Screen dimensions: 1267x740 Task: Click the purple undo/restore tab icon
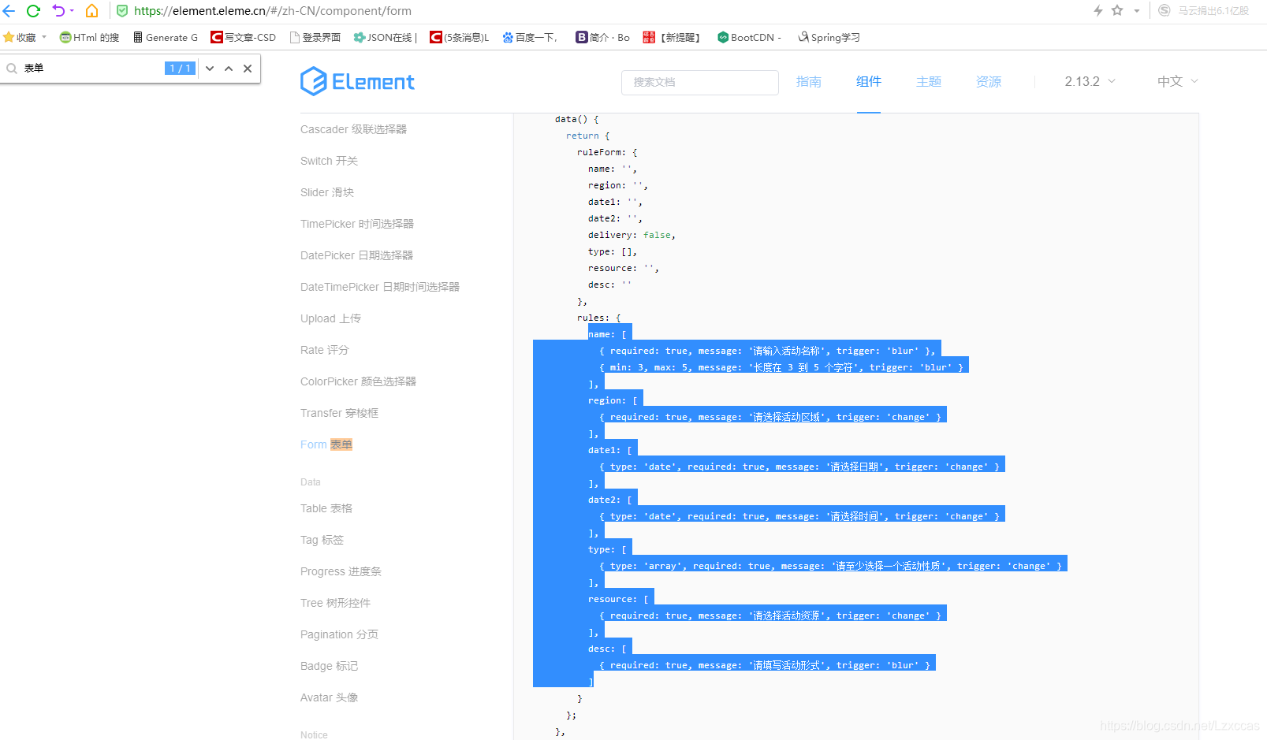[x=58, y=11]
